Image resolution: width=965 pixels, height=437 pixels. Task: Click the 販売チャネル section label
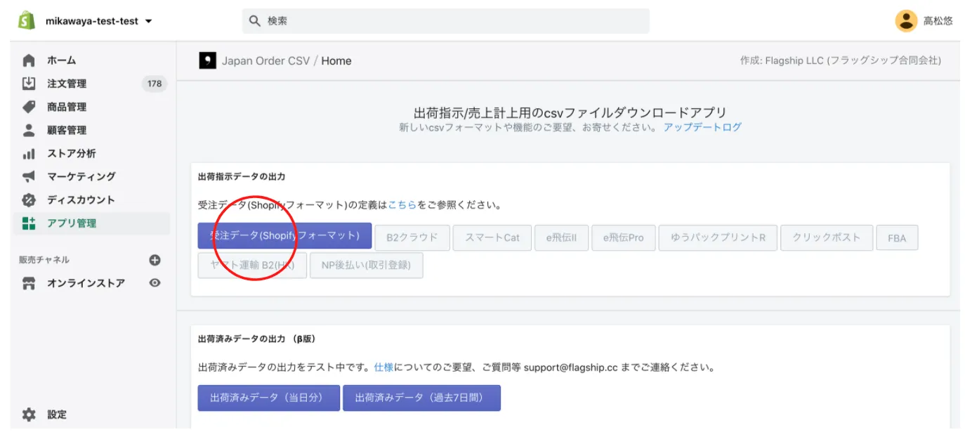[44, 260]
